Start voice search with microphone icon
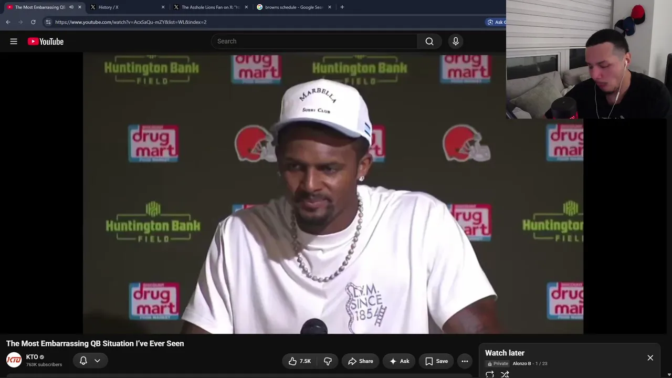Image resolution: width=672 pixels, height=378 pixels. (x=456, y=41)
